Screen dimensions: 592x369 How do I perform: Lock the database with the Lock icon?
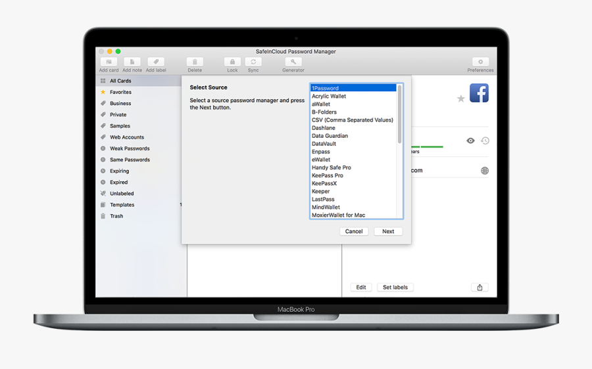(232, 62)
